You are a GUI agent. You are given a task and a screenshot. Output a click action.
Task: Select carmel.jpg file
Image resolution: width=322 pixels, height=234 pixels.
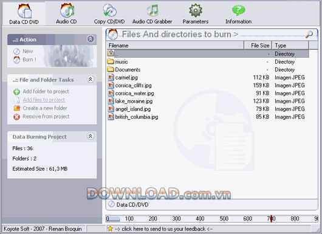(x=208, y=77)
